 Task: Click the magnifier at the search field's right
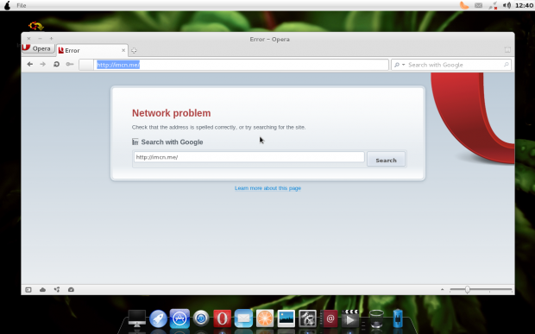coord(506,65)
